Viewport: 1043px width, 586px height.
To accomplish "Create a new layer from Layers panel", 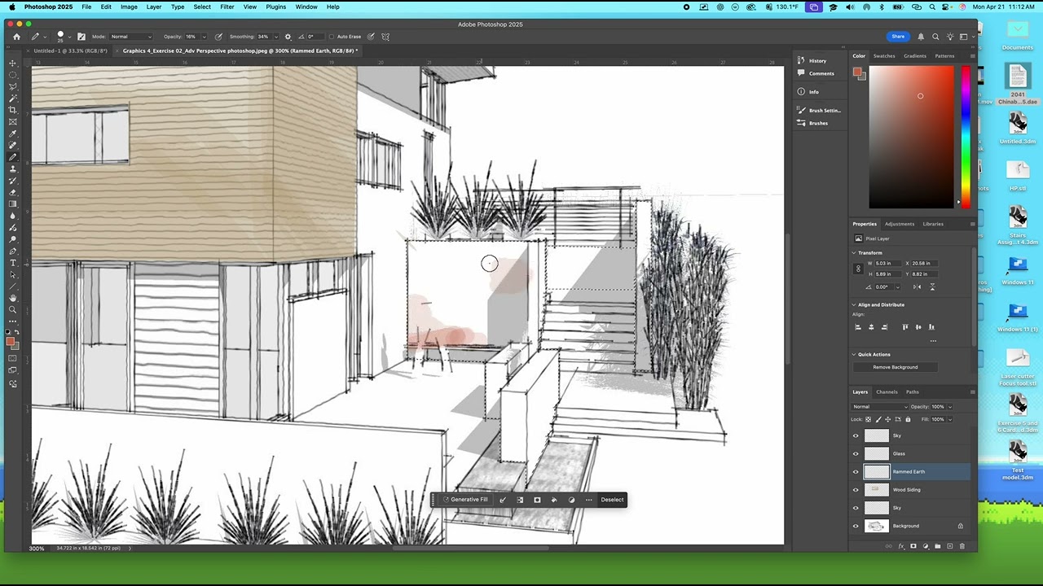I will click(x=949, y=546).
